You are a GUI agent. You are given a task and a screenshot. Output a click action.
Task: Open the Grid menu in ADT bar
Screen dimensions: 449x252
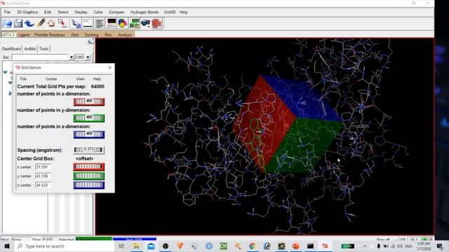pos(75,34)
